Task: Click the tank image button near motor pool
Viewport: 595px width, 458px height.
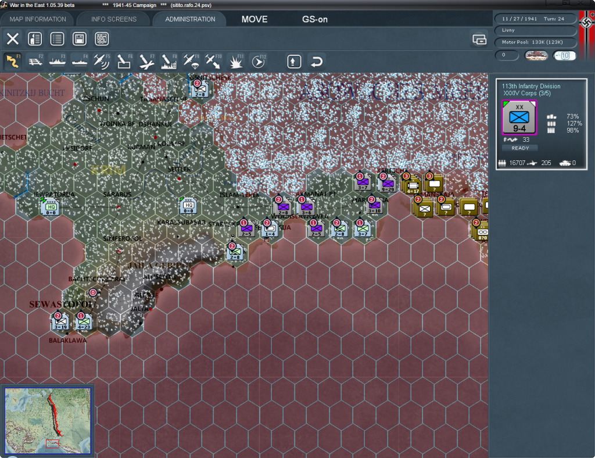Action: tap(536, 55)
